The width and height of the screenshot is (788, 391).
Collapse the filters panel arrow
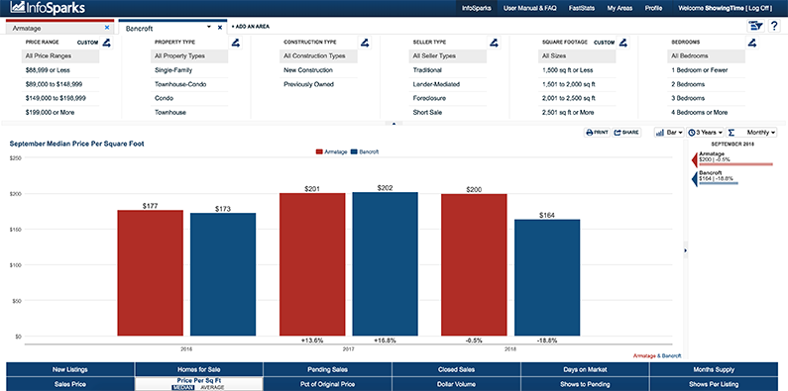pyautogui.click(x=394, y=124)
